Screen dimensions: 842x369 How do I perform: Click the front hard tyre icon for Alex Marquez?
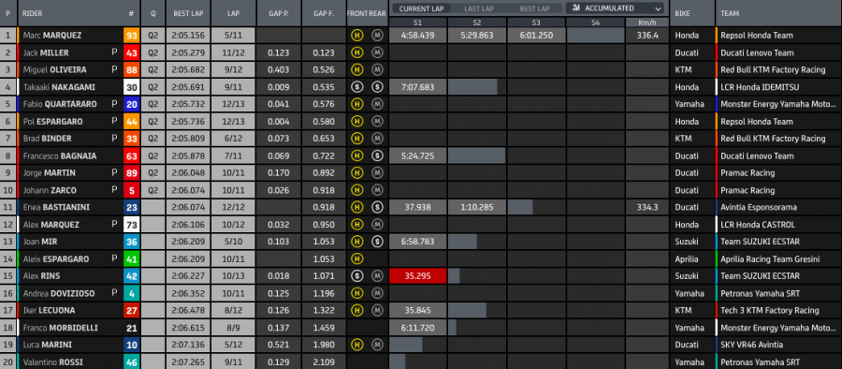(356, 225)
